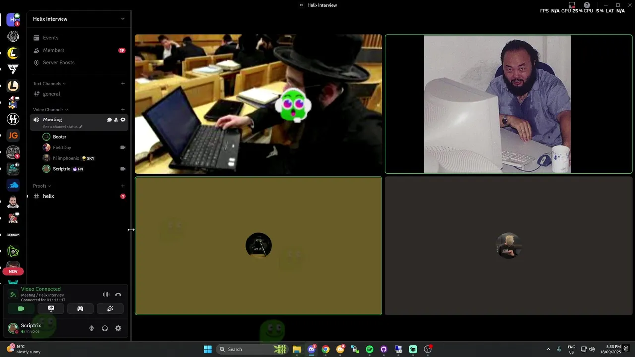Open File Explorer from the taskbar
This screenshot has width=635, height=357.
pyautogui.click(x=297, y=349)
